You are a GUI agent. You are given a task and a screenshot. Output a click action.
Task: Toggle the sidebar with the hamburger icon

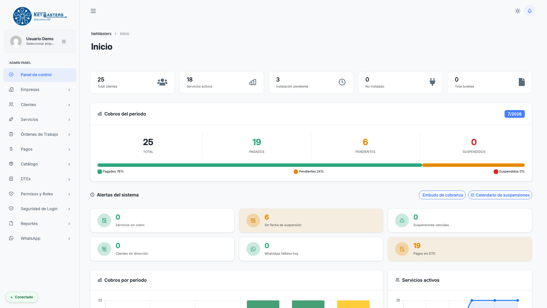tap(93, 11)
